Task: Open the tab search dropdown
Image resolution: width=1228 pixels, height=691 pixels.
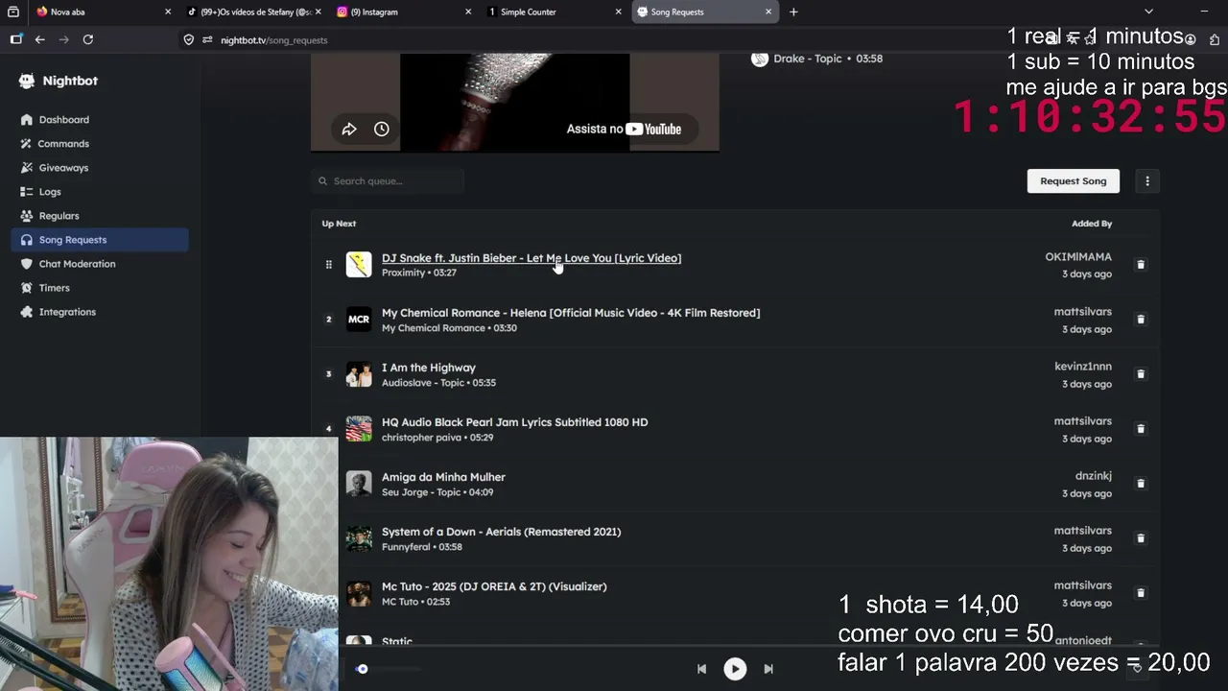Action: [1148, 12]
